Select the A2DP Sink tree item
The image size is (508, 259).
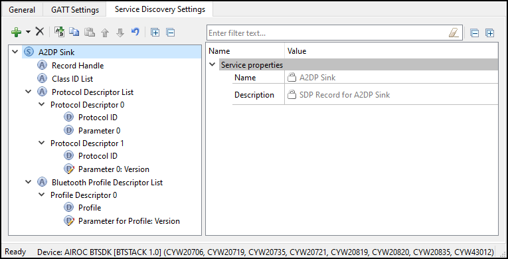(x=56, y=52)
